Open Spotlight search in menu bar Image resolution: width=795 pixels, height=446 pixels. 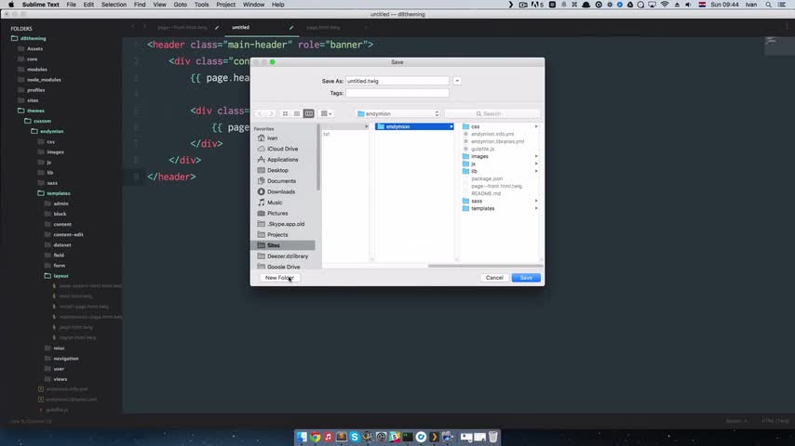pyautogui.click(x=769, y=5)
